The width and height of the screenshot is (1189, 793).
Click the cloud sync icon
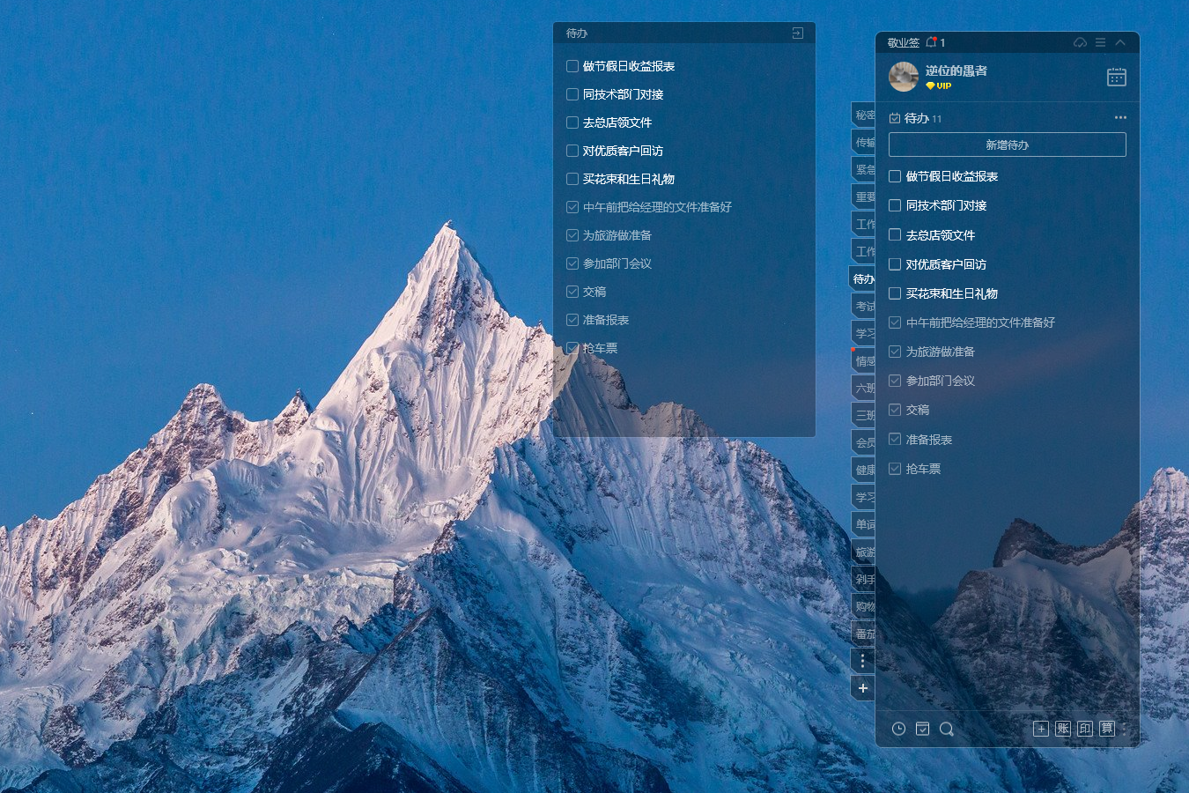tap(1080, 42)
